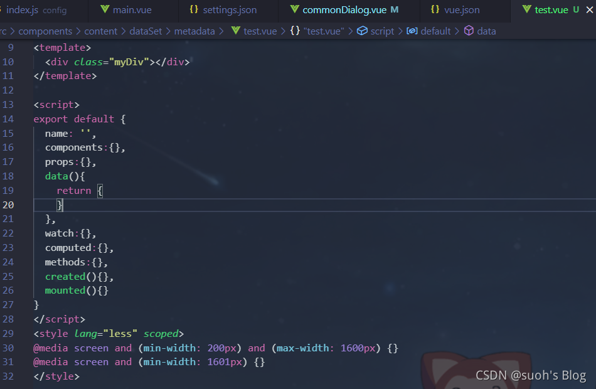
Task: Open the vue.json tab
Action: (x=462, y=10)
